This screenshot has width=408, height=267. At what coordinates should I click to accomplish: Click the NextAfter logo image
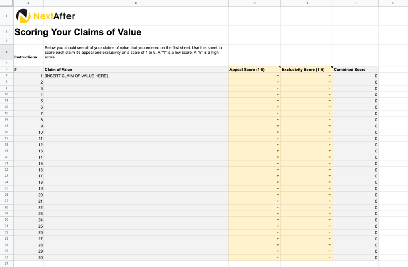click(x=45, y=16)
